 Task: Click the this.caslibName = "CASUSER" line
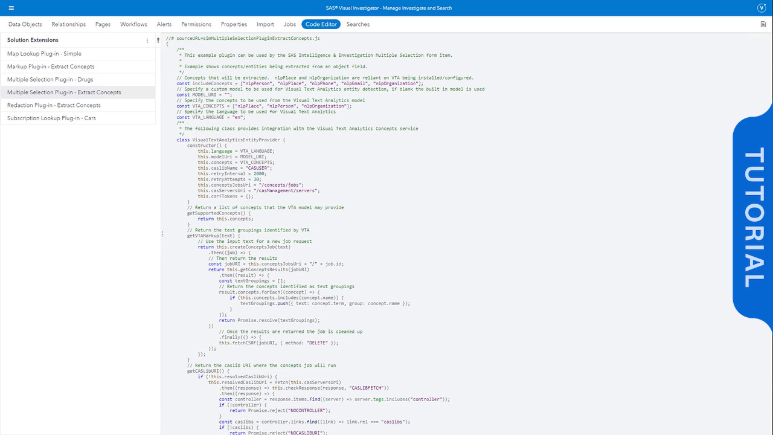tap(236, 168)
